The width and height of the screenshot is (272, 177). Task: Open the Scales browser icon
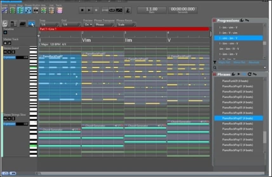pos(5,10)
